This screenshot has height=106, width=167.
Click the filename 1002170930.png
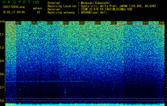click(x=14, y=7)
